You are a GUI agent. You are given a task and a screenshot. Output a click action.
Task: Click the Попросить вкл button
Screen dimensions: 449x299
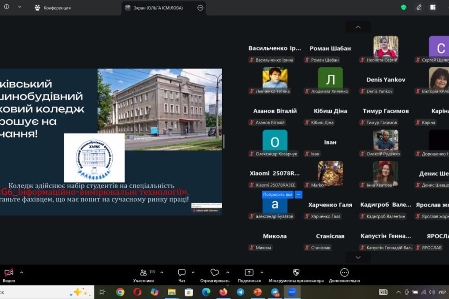pyautogui.click(x=277, y=194)
